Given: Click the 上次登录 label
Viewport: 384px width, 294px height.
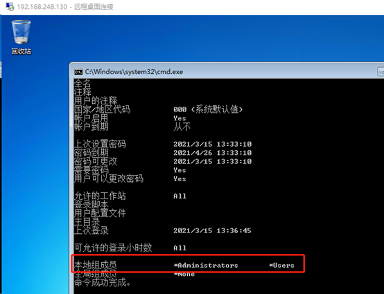Looking at the screenshot, I should [91, 230].
